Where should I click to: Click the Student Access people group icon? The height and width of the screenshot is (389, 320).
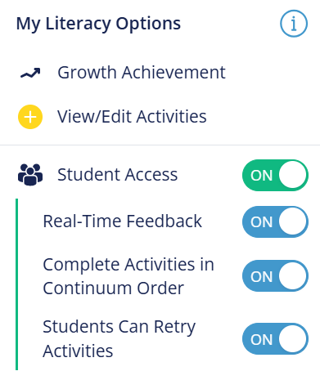pyautogui.click(x=30, y=175)
